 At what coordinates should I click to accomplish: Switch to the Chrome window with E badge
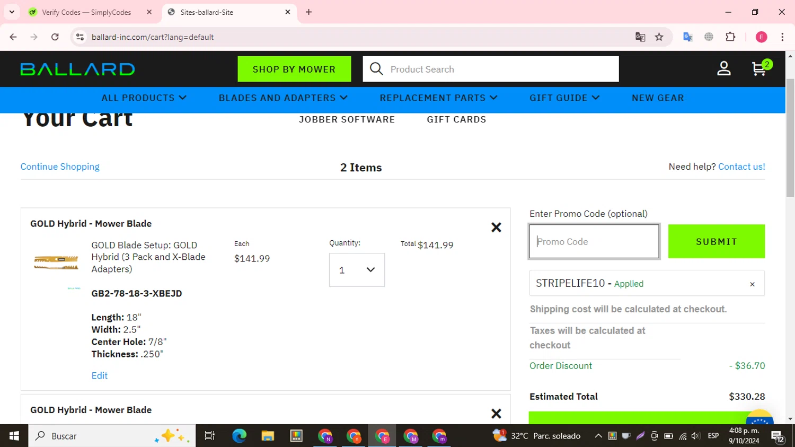pyautogui.click(x=382, y=436)
